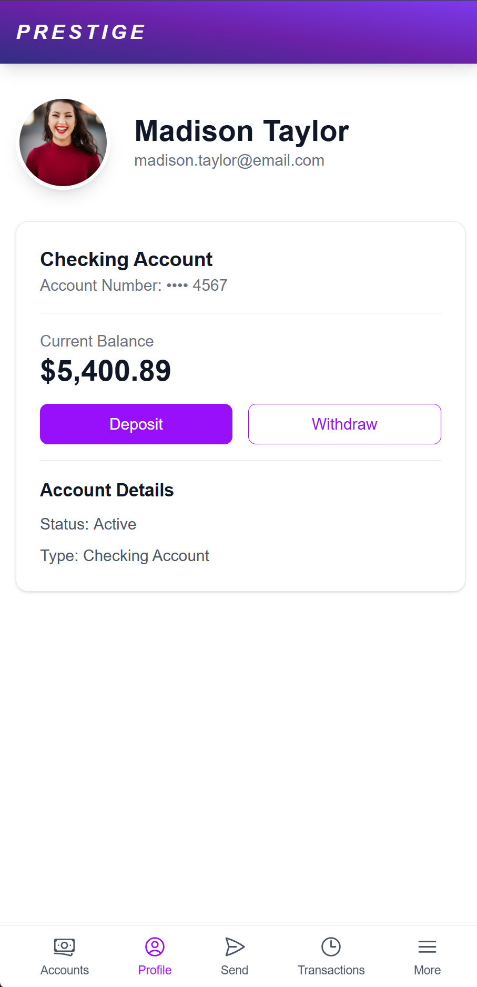Go to the Transactions tab label
477x987 pixels.
click(x=331, y=970)
